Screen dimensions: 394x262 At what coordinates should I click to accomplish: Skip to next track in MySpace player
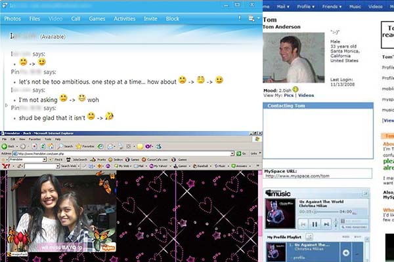pyautogui.click(x=326, y=224)
